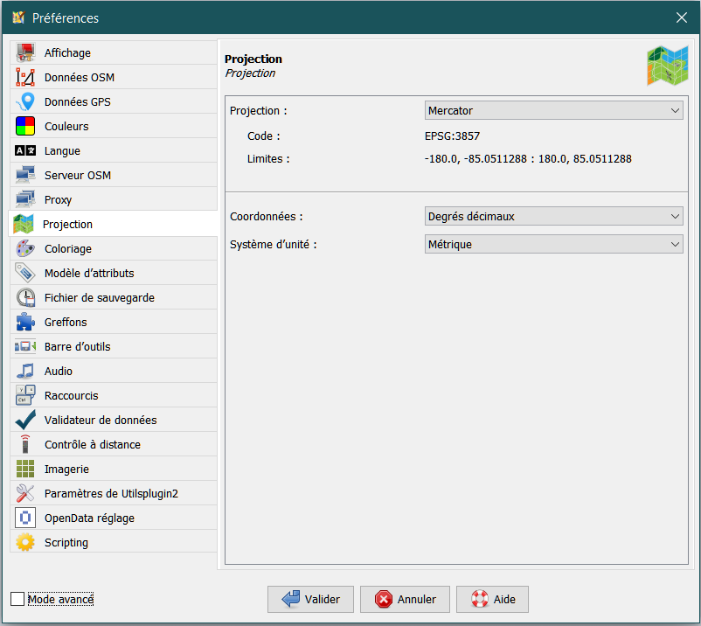The image size is (701, 626).
Task: Switch to the Langue preferences tab
Action: pyautogui.click(x=62, y=150)
